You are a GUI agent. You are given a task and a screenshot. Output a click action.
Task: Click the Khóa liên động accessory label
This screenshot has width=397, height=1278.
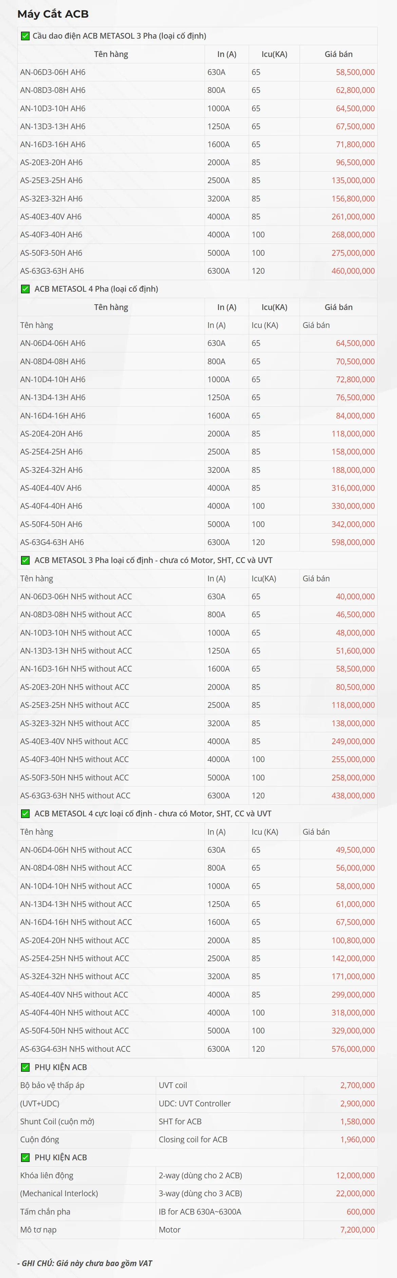pos(46,1175)
